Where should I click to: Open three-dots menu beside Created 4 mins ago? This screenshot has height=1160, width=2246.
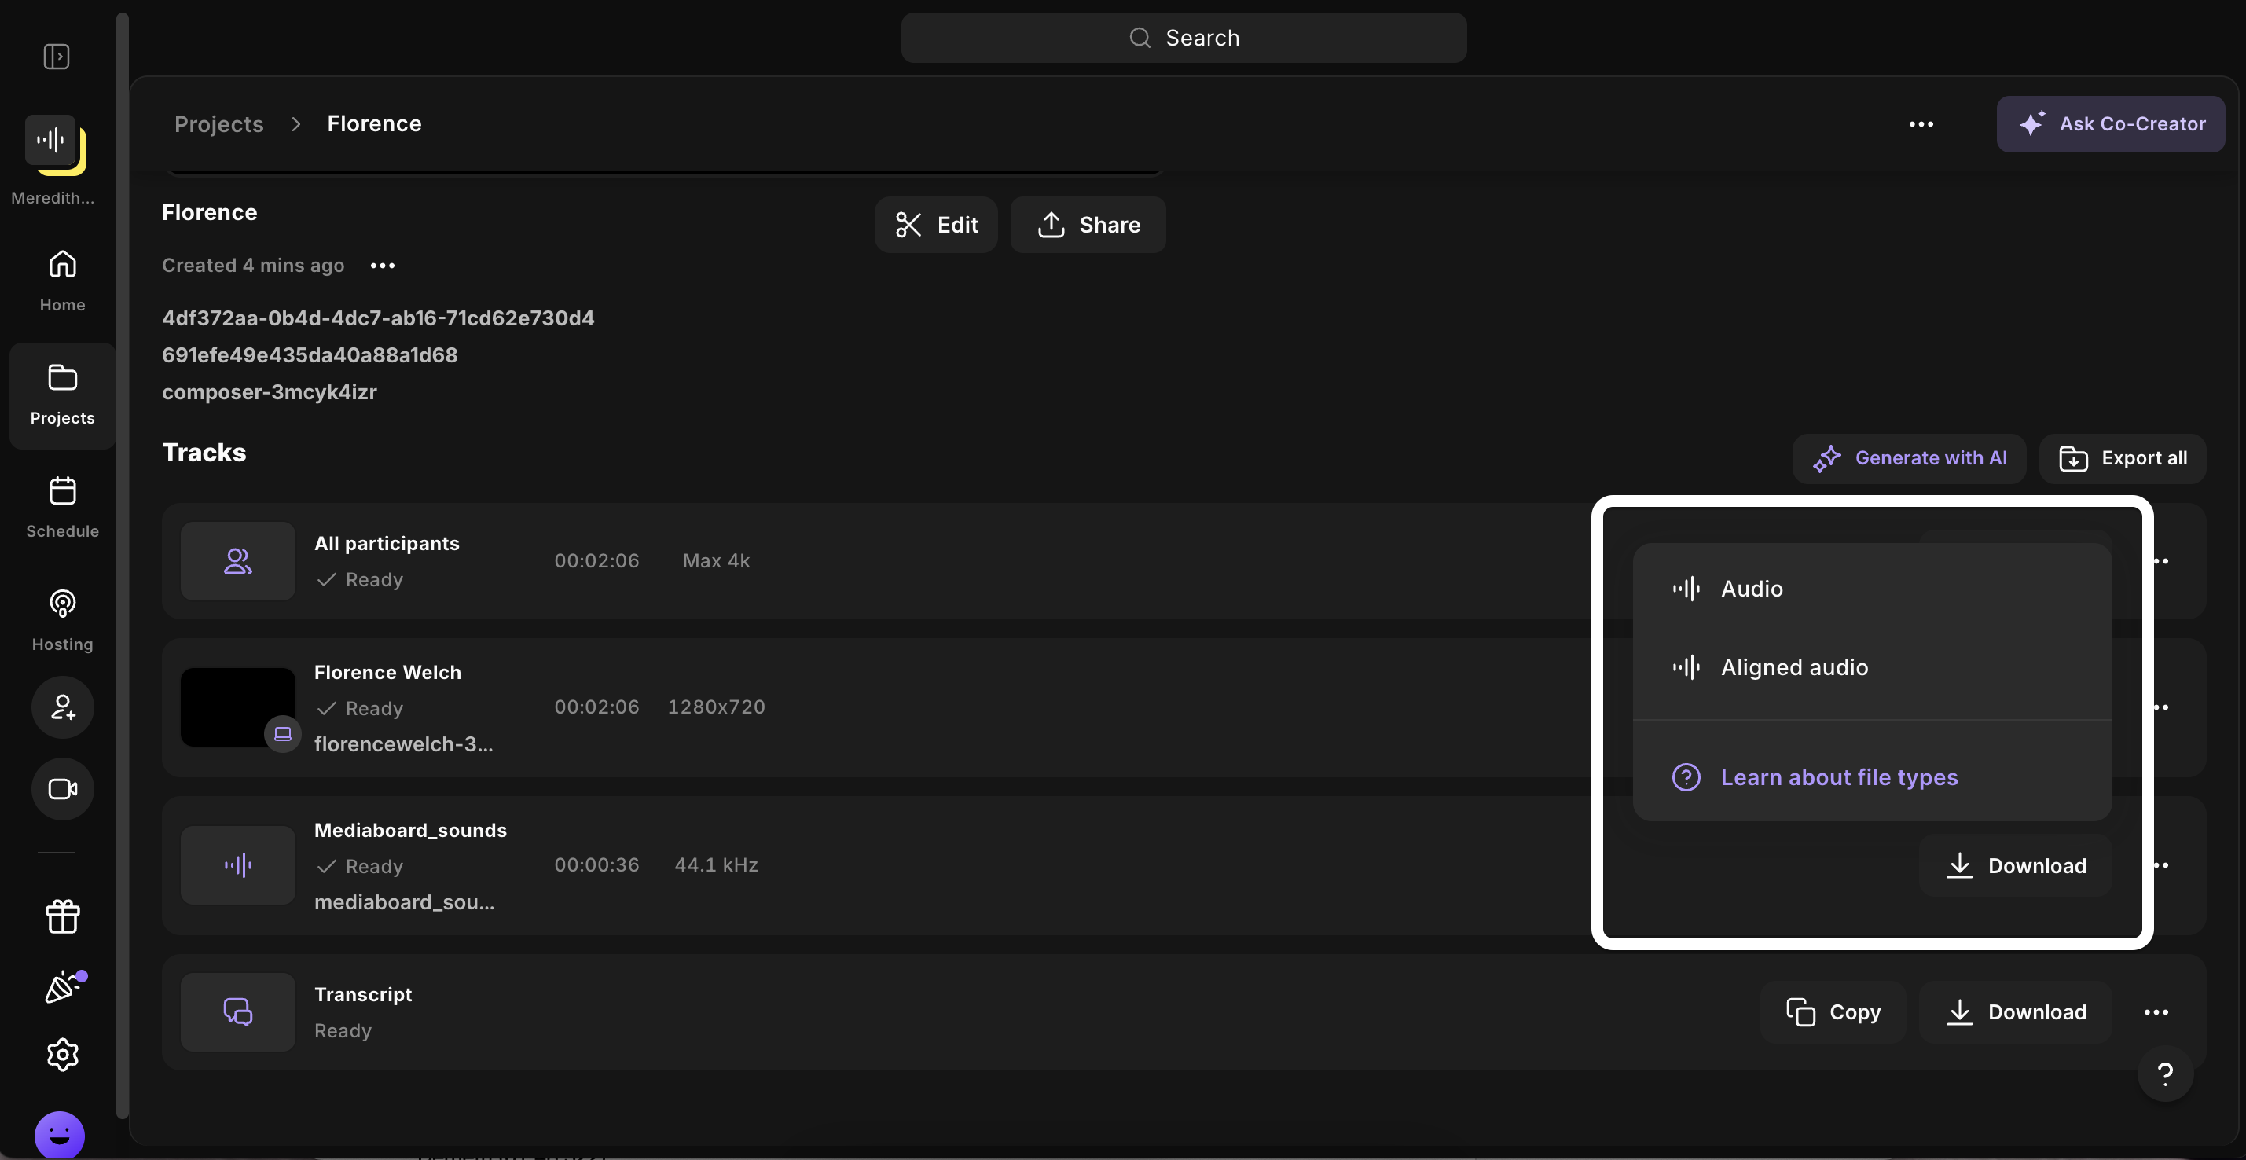382,265
